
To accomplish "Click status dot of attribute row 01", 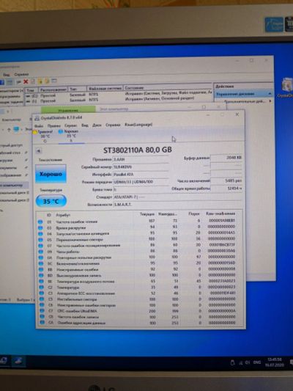I will 40,222.
